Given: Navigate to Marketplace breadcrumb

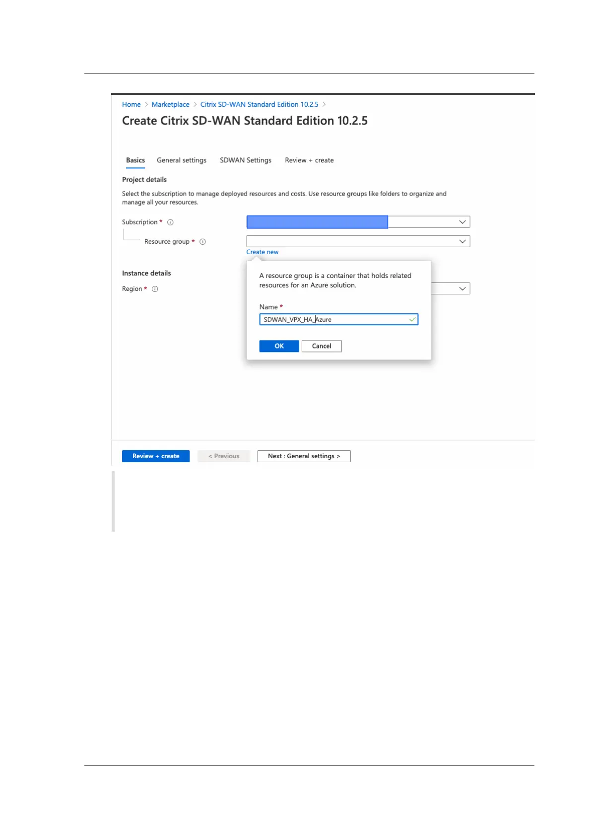Looking at the screenshot, I should [170, 104].
